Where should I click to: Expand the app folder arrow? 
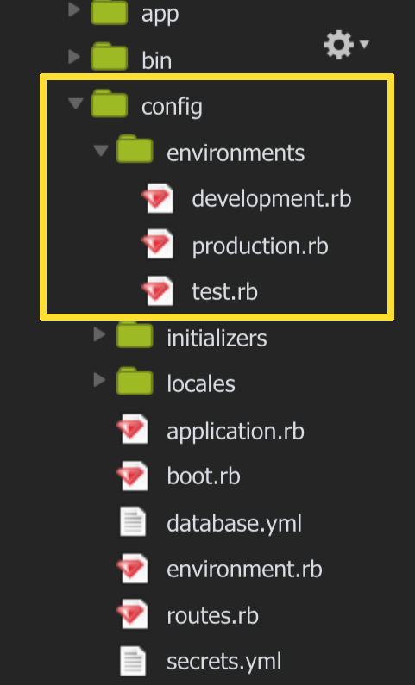(75, 10)
